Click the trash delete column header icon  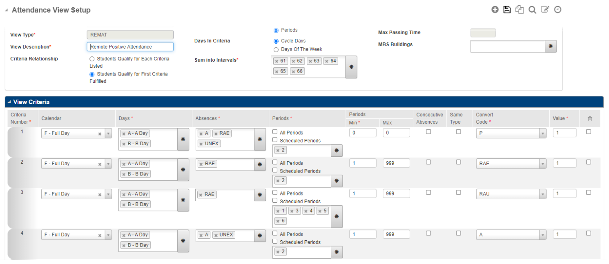point(590,119)
